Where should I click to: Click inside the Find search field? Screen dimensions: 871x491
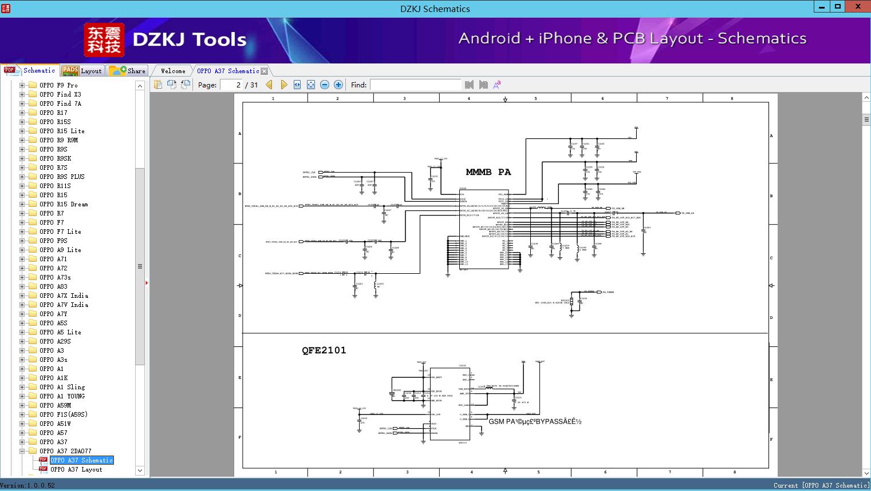[x=416, y=84]
